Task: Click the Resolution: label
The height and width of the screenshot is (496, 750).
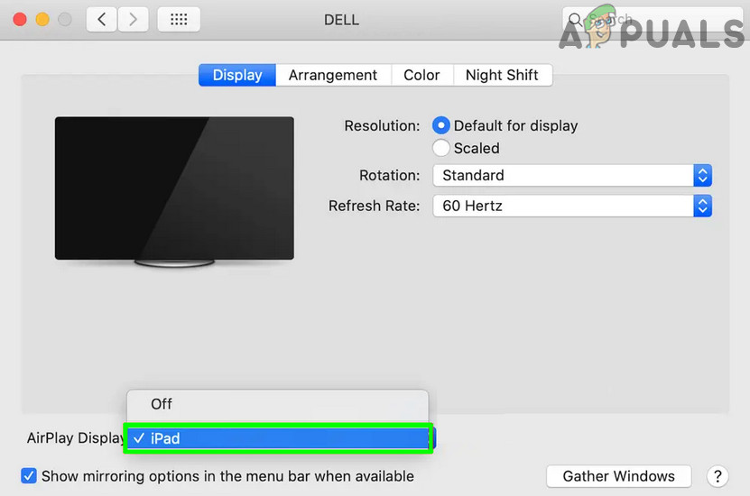Action: pos(382,125)
